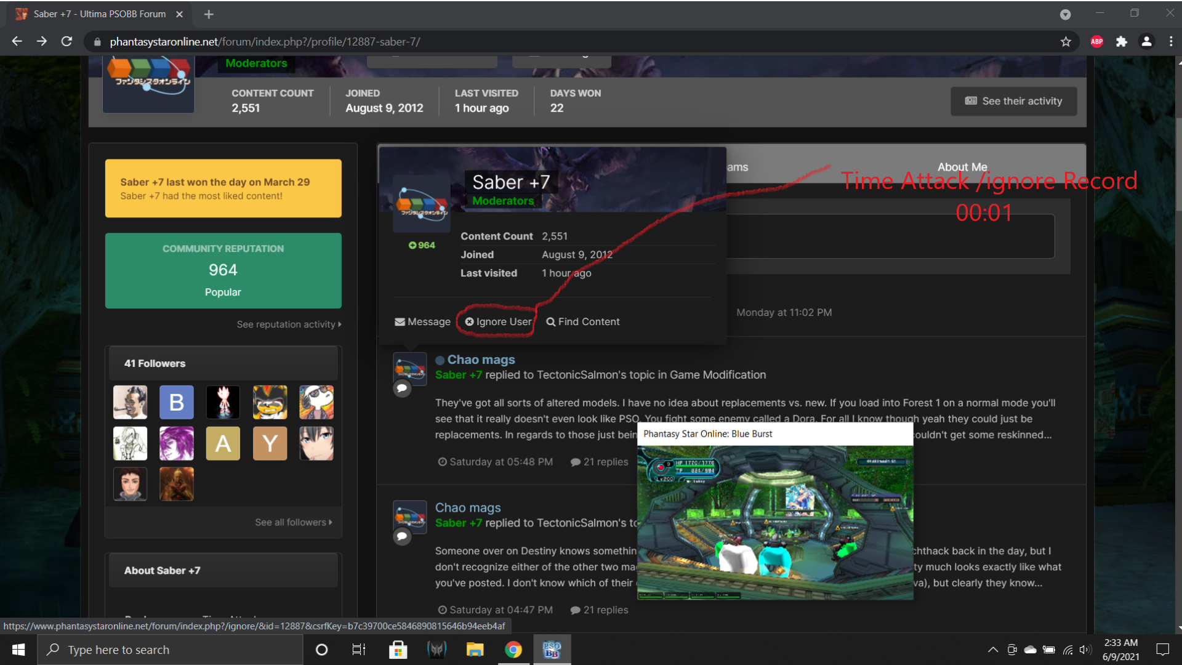Click the Saturday at 05:48 PM timestamp
This screenshot has width=1182, height=665.
pos(496,462)
